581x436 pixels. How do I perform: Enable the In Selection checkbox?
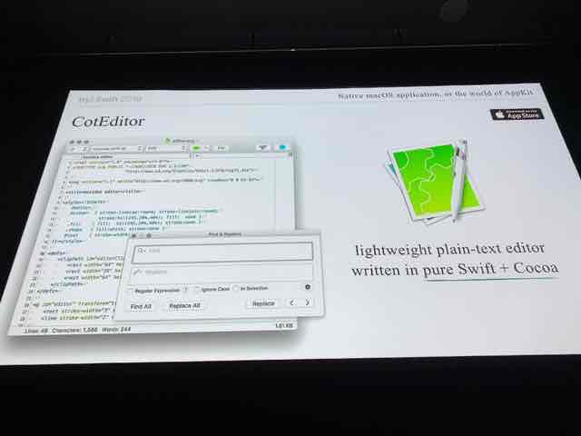(236, 289)
